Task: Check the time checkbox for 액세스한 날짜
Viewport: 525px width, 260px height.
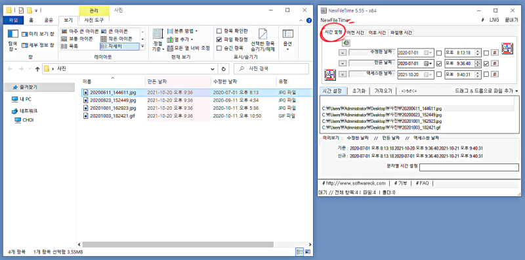Action: pos(486,74)
